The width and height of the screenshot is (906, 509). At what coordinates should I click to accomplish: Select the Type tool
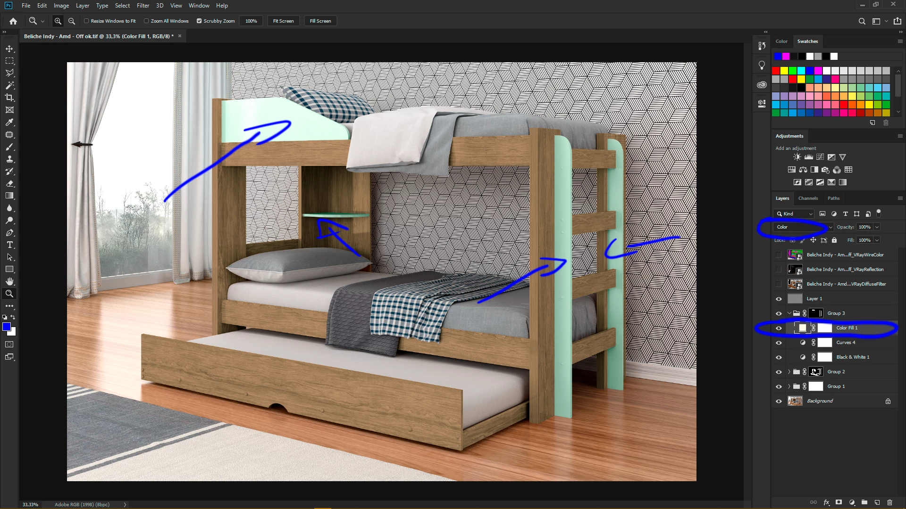[9, 245]
